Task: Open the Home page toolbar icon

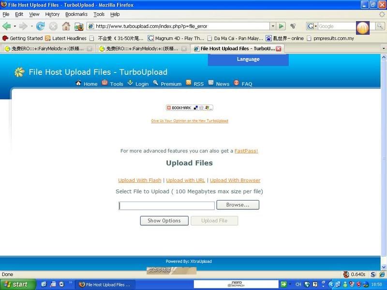Action: [x=66, y=26]
